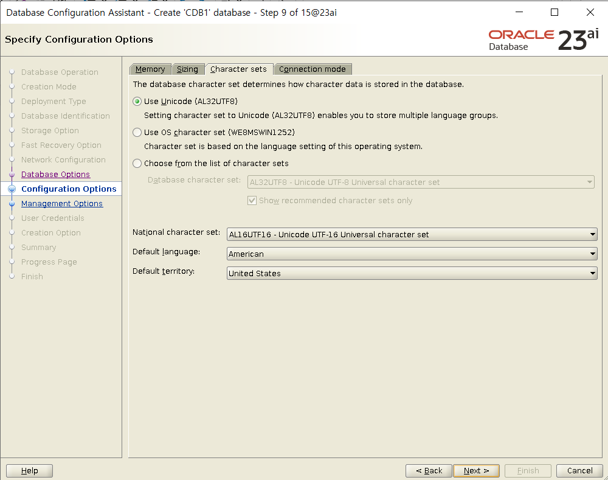Close the Database Configuration Assistant window
This screenshot has width=608, height=480.
590,12
